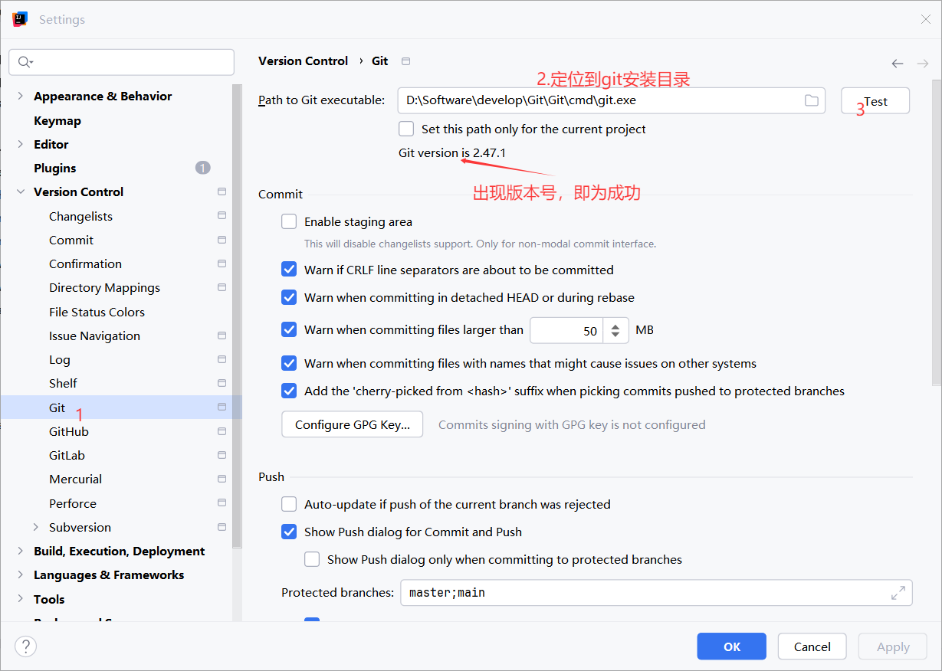The width and height of the screenshot is (942, 671).
Task: Click the project icon next to Directory Mappings
Action: coord(222,287)
